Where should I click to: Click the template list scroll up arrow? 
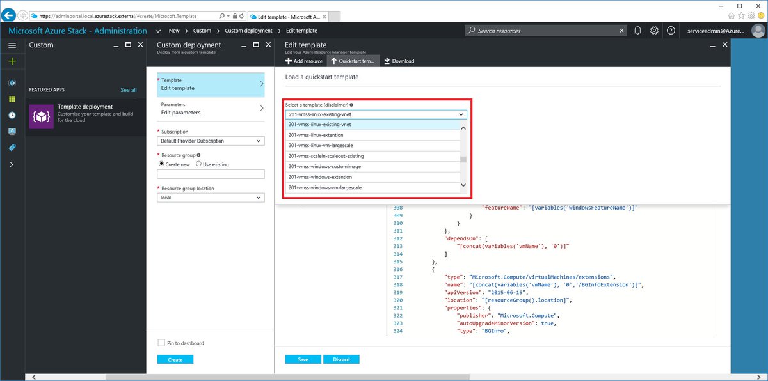[463, 128]
